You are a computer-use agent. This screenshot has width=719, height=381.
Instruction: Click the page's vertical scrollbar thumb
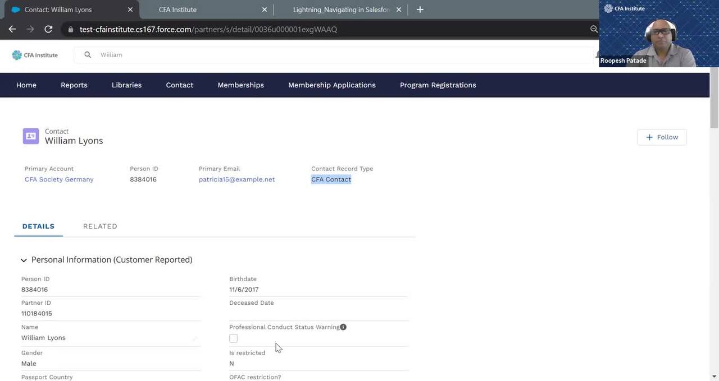[715, 98]
